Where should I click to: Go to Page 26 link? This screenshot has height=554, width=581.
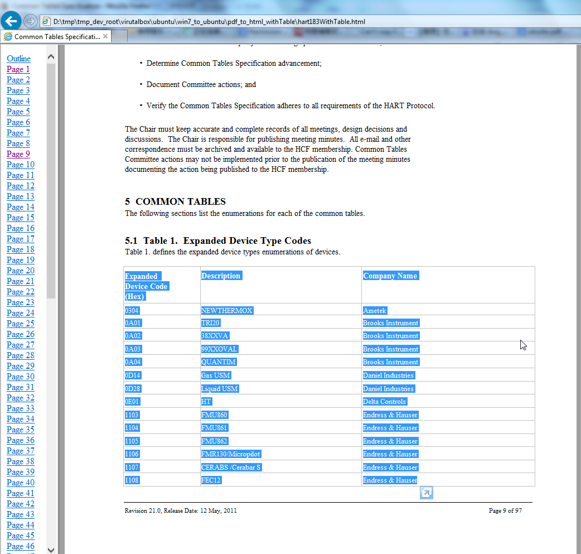click(21, 334)
